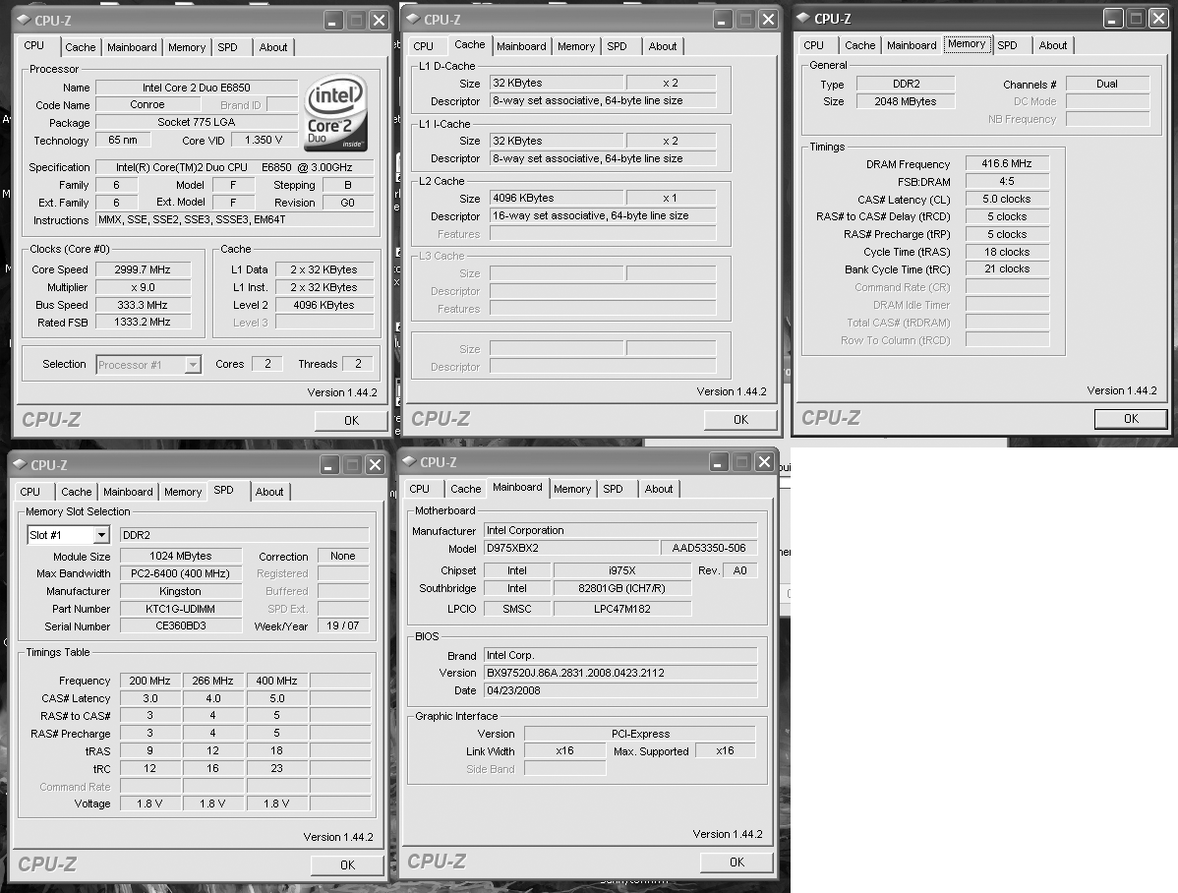Click the Max Bandwidth field PC2-6400
Viewport: 1178px width, 893px height.
181,573
